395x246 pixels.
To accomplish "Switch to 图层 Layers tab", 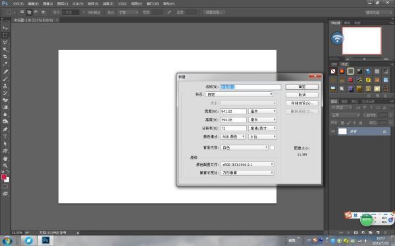I will [334, 102].
